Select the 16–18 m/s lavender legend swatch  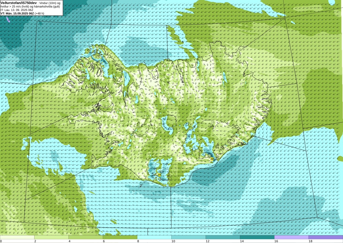coord(292,237)
